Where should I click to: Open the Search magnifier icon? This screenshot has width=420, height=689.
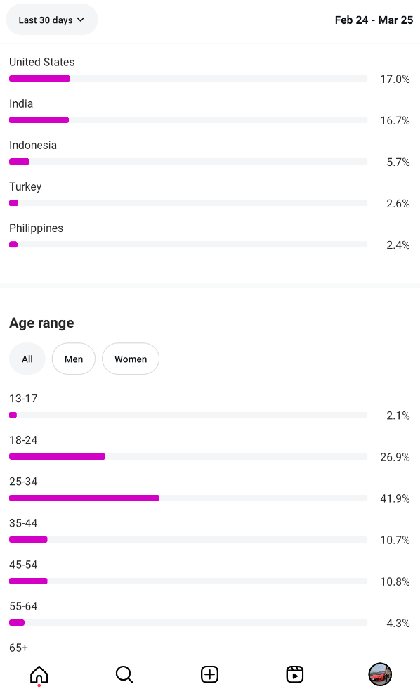click(124, 674)
